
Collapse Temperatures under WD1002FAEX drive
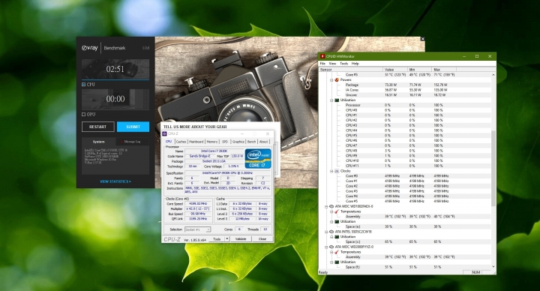point(331,211)
